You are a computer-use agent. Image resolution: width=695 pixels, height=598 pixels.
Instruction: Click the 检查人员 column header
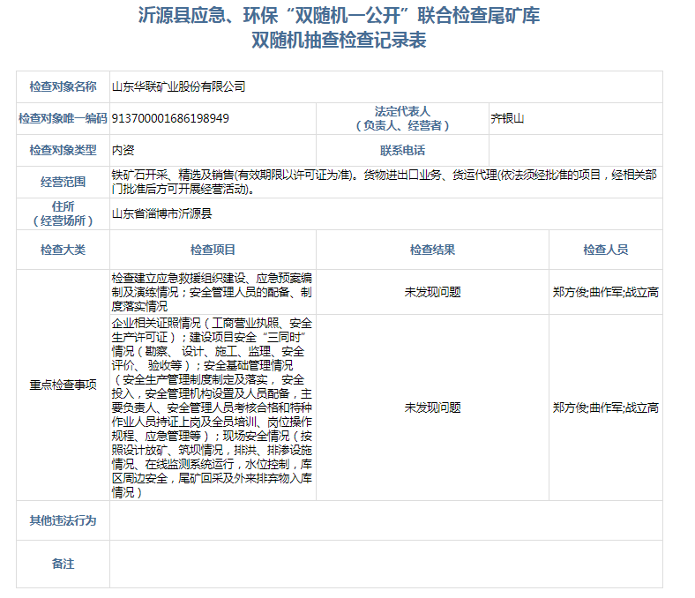coord(605,250)
